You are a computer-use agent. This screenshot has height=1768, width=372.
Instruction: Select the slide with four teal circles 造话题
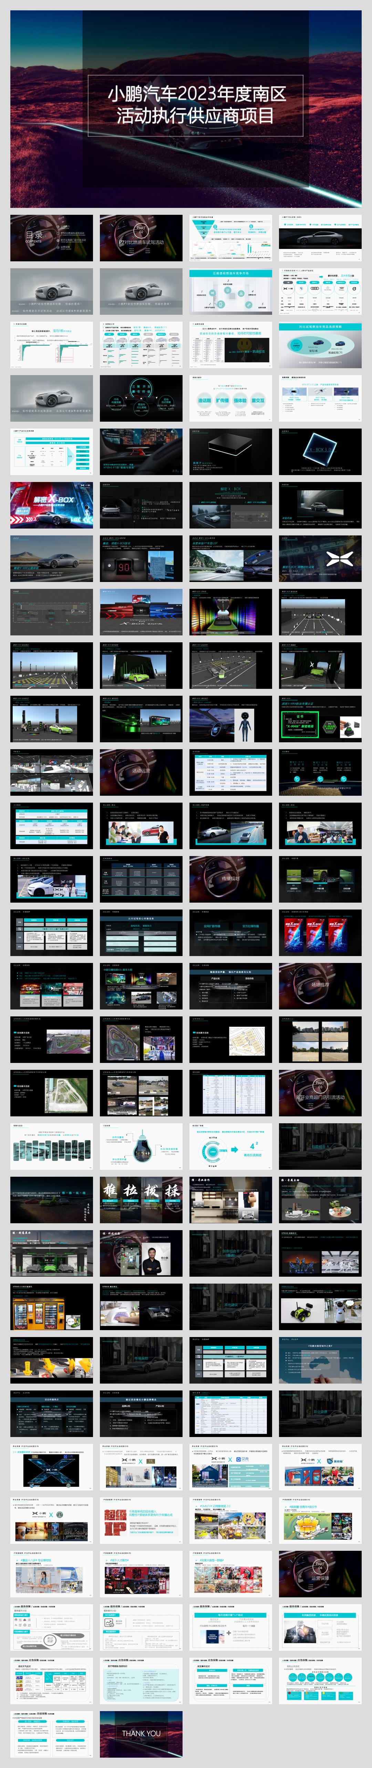click(230, 398)
